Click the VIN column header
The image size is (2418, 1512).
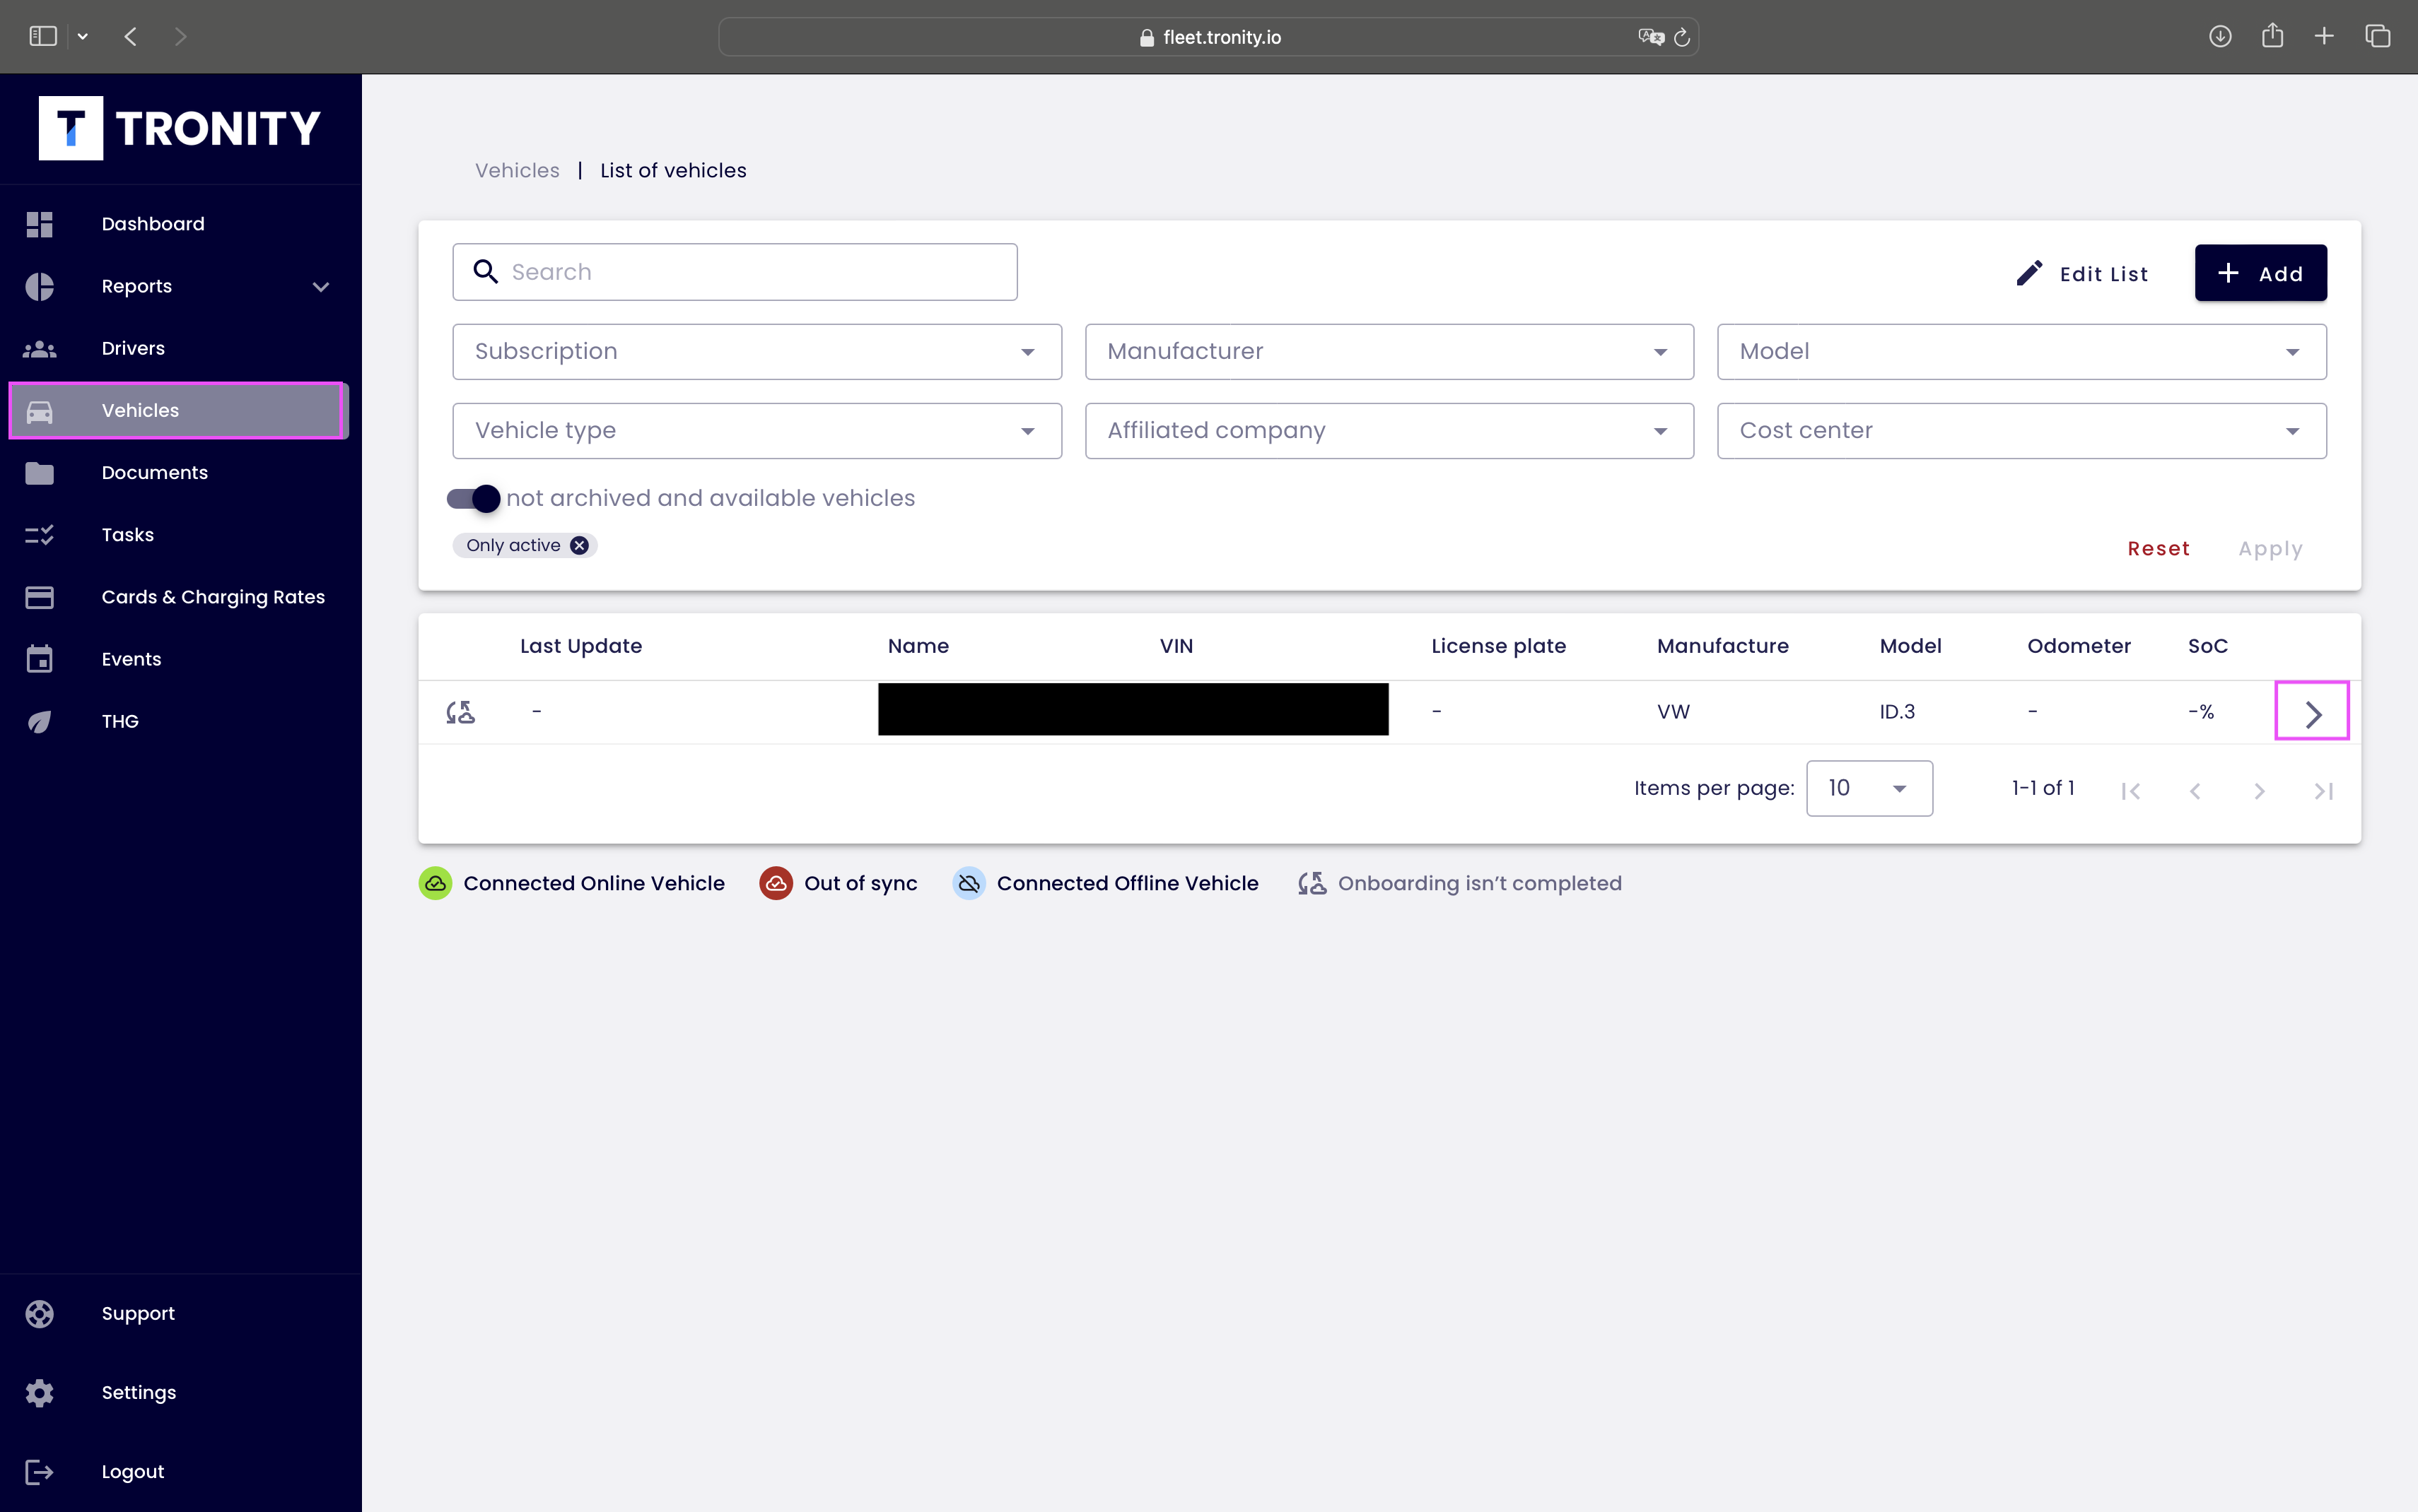pyautogui.click(x=1176, y=646)
